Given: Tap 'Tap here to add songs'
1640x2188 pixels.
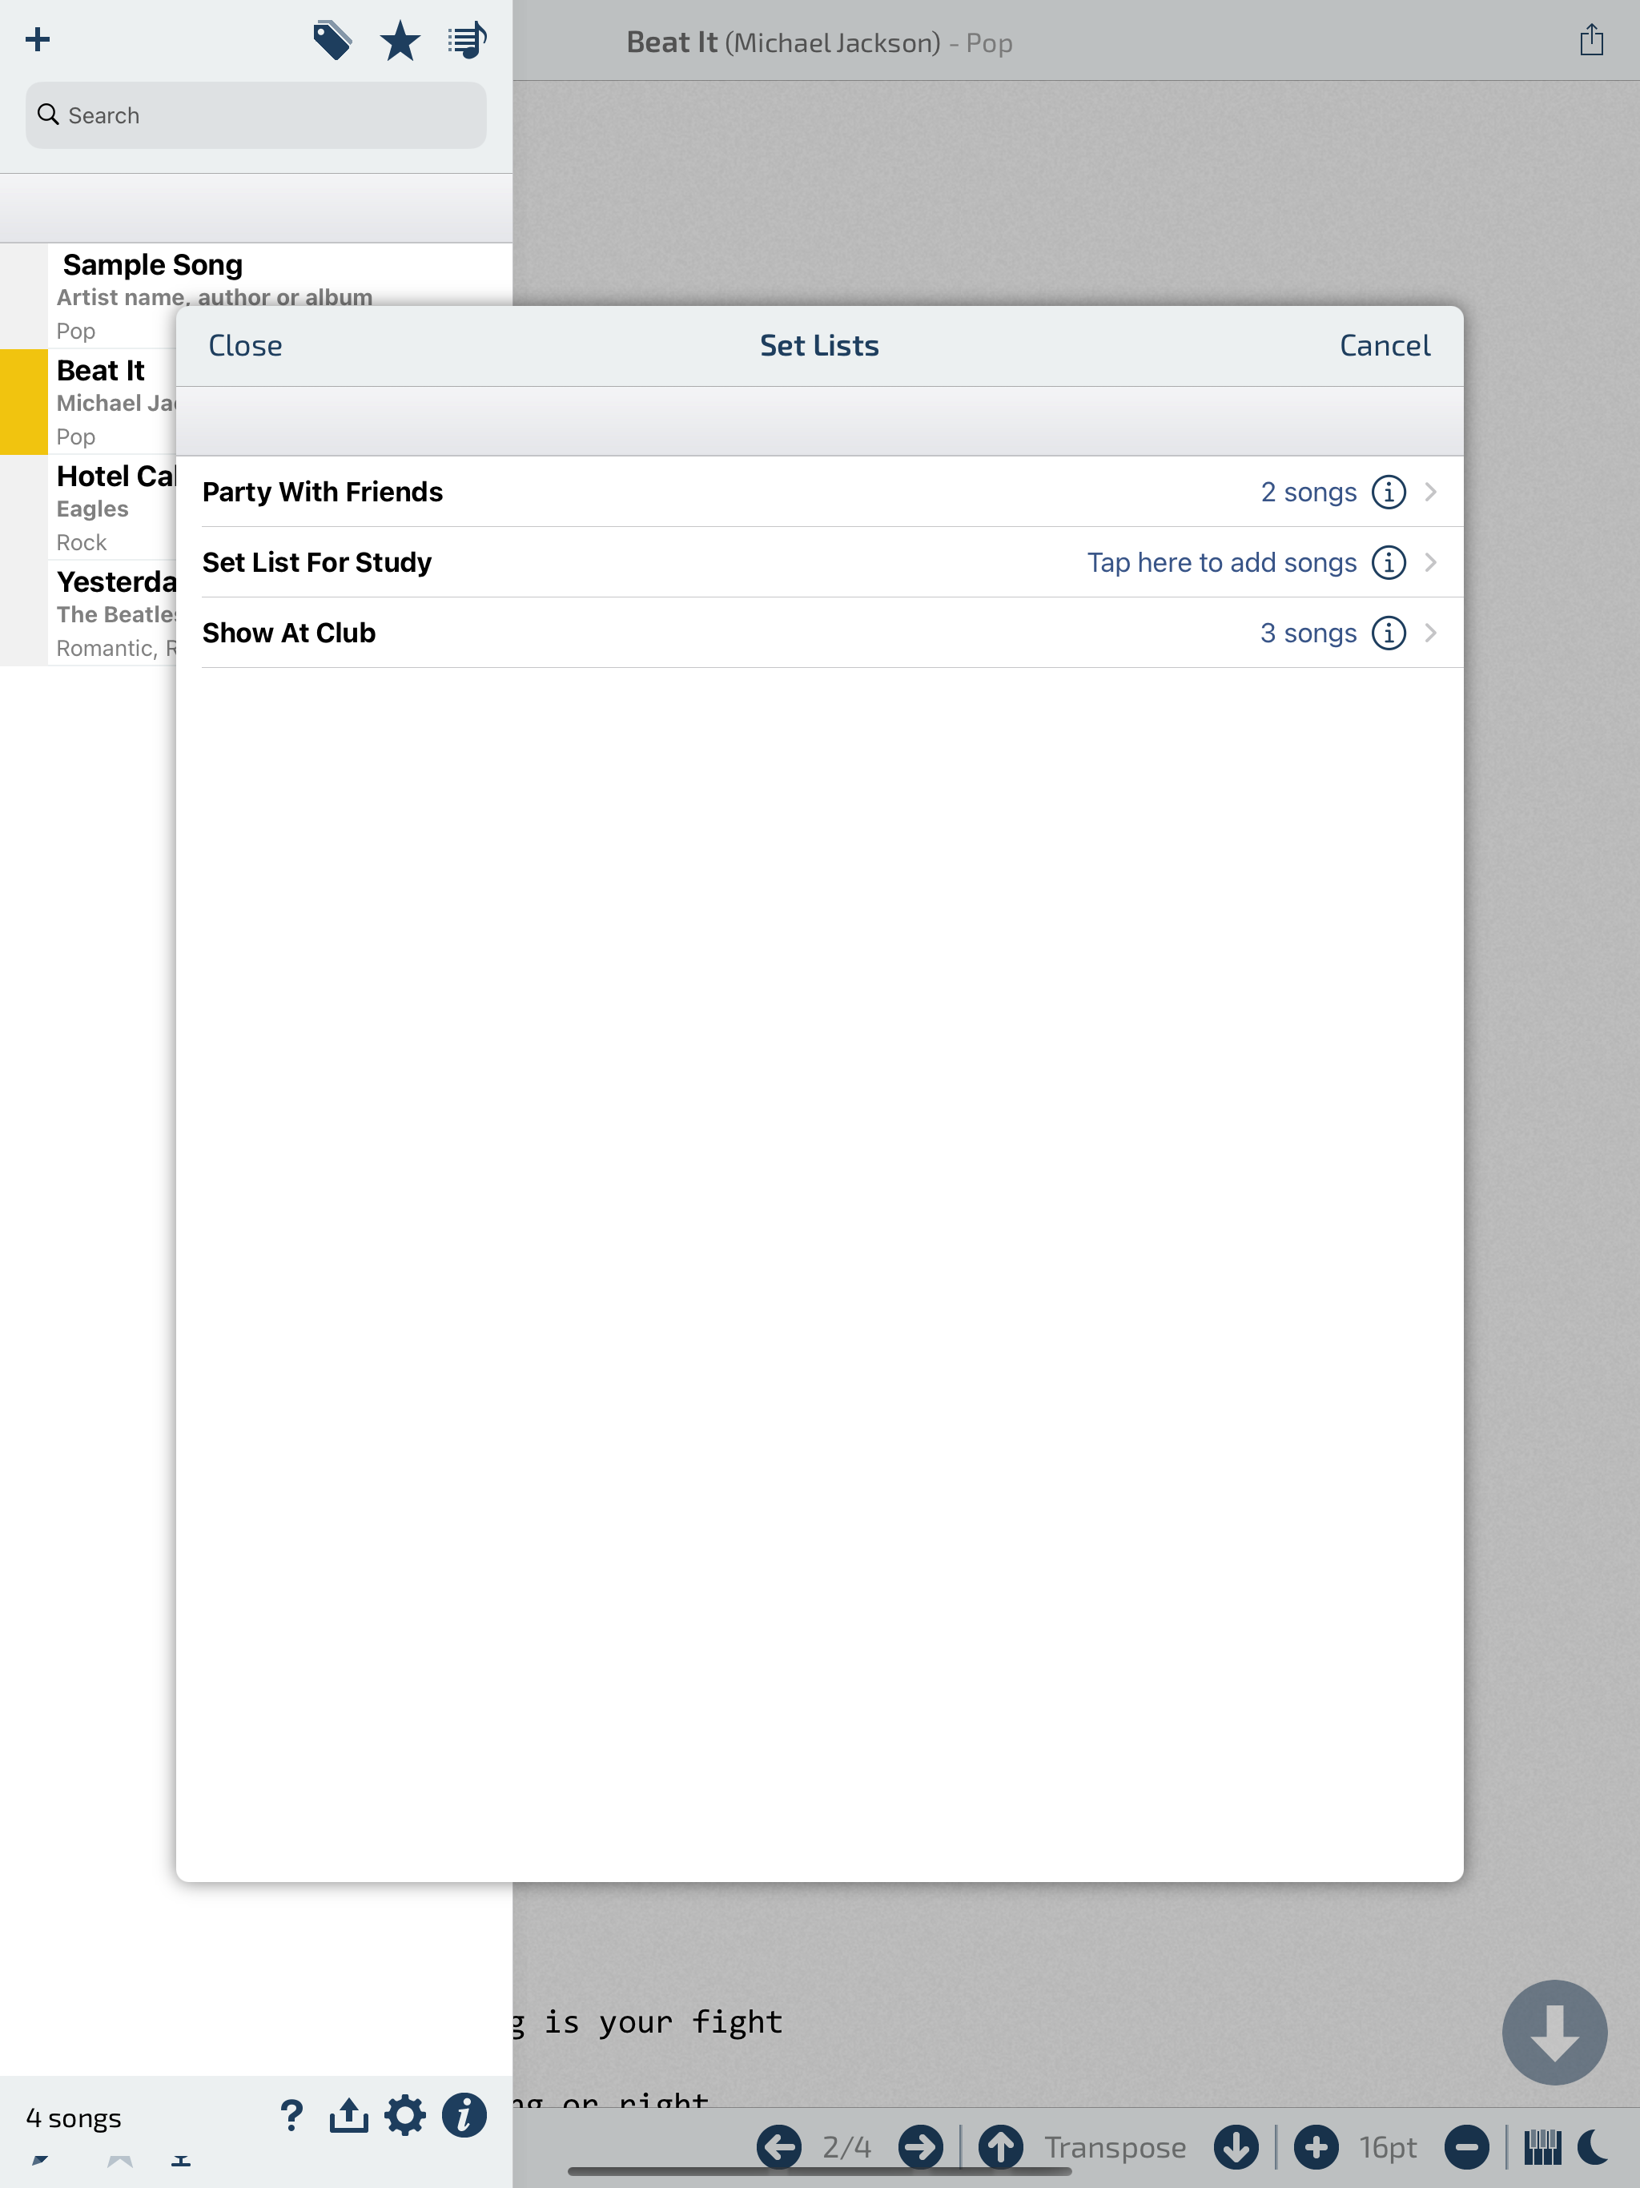Looking at the screenshot, I should (1222, 562).
